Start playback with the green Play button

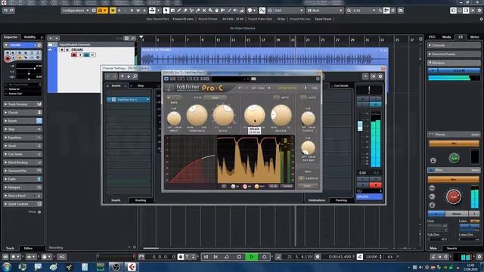pyautogui.click(x=252, y=257)
